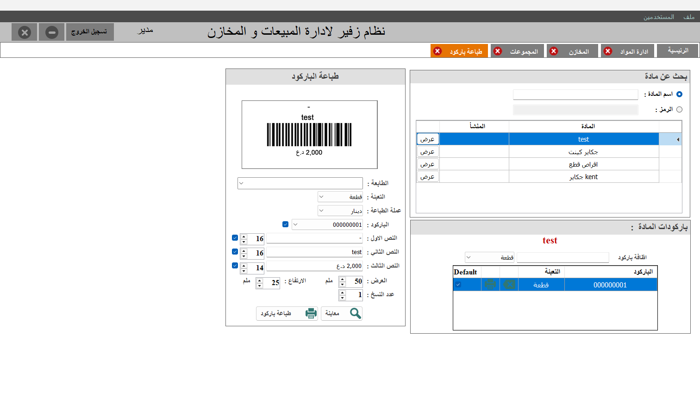Click the delete icon in barcode row 000000001

(509, 285)
